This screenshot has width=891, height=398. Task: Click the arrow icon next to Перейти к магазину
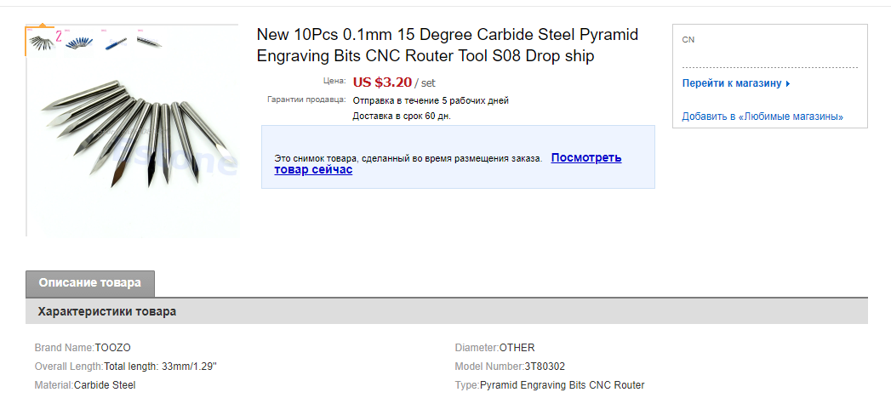click(x=788, y=84)
